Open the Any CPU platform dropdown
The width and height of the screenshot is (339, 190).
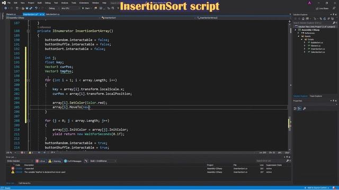pyautogui.click(x=70, y=8)
